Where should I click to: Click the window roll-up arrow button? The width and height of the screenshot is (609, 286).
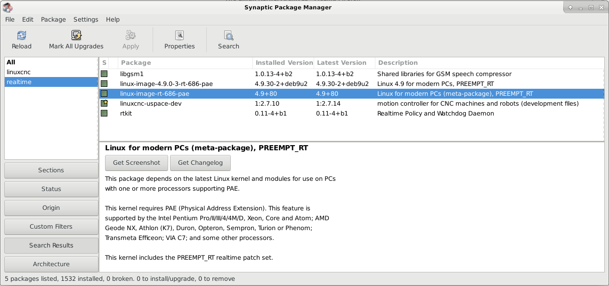[570, 7]
